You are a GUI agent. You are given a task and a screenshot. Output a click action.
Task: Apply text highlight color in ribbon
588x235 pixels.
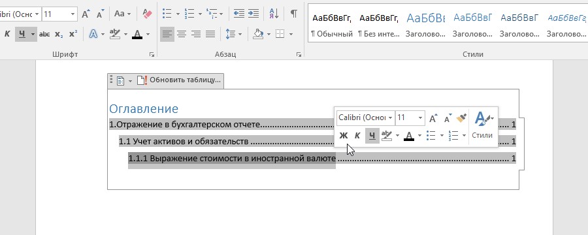(115, 34)
